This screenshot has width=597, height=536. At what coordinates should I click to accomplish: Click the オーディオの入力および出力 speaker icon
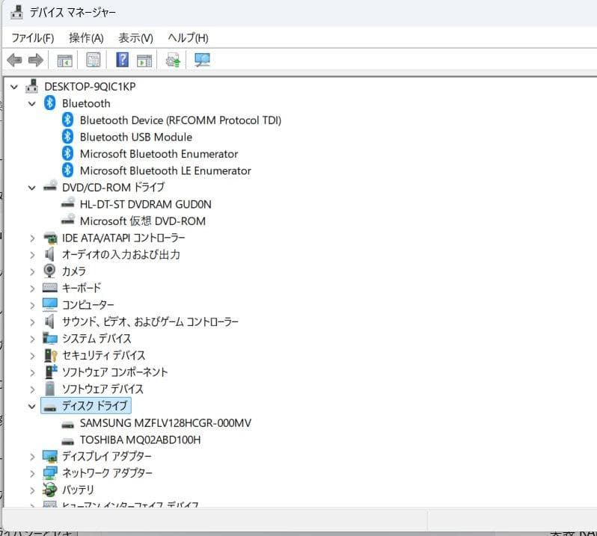(49, 254)
